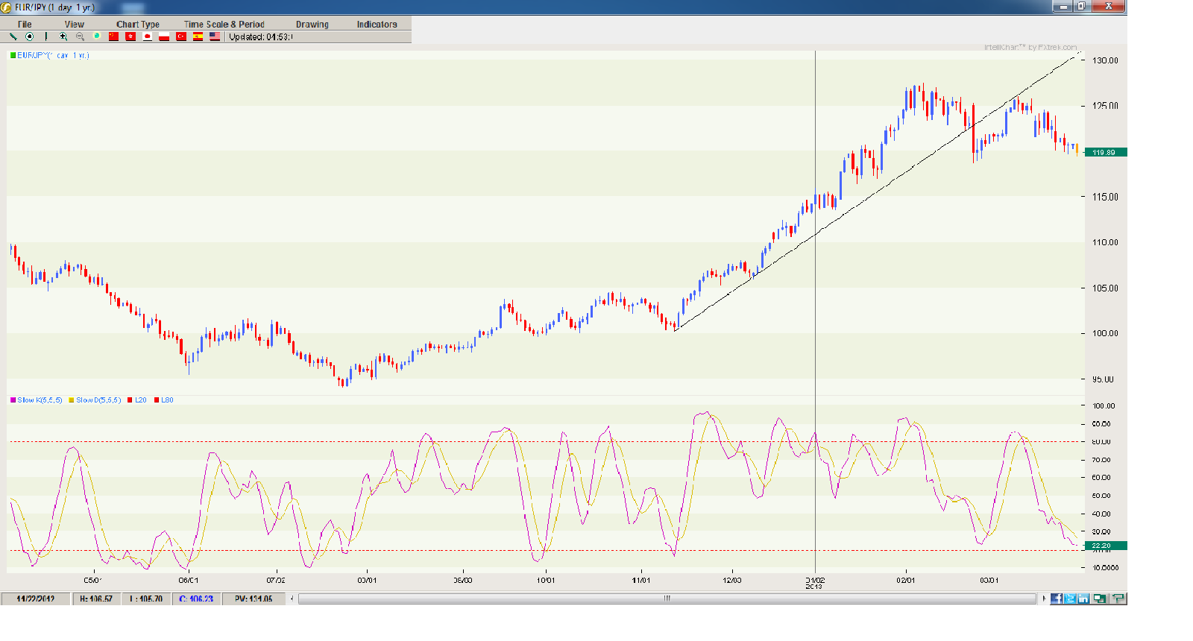1193x641 pixels.
Task: Click the green detach window icon
Action: click(1099, 599)
